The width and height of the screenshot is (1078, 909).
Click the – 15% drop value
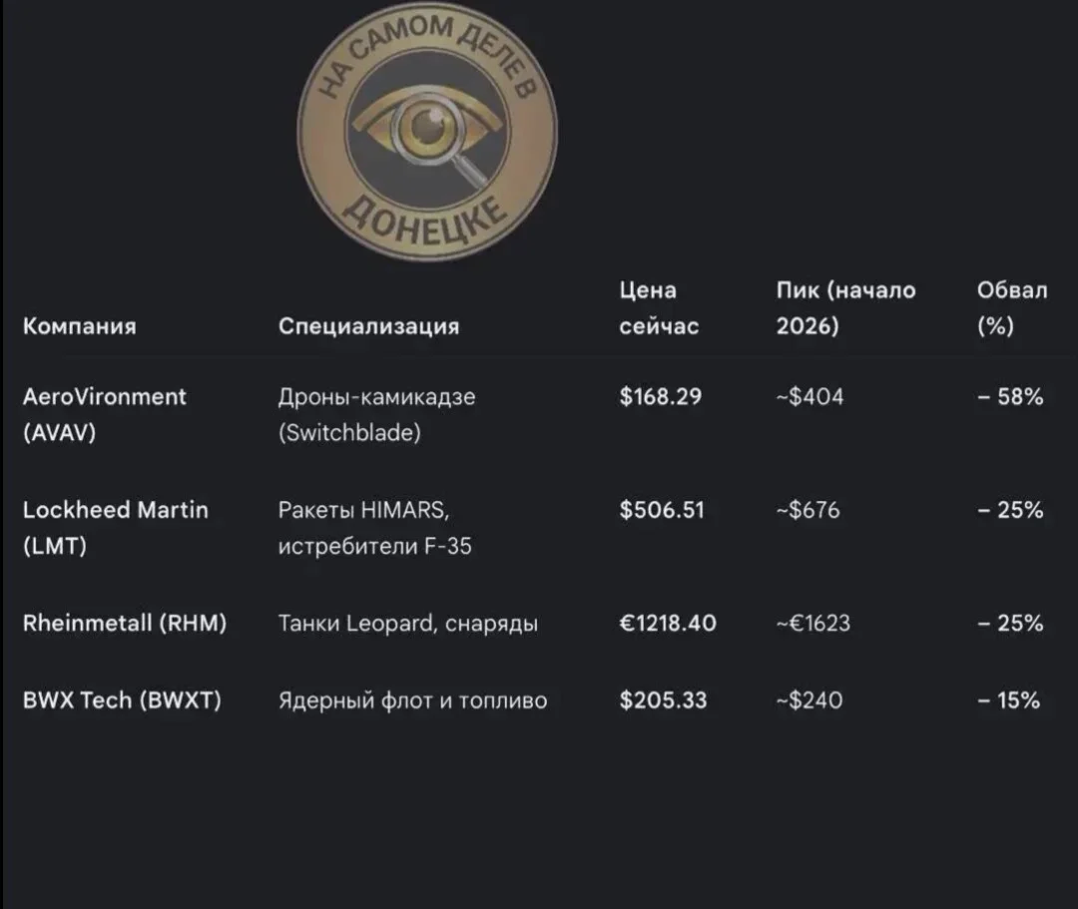click(x=1008, y=700)
